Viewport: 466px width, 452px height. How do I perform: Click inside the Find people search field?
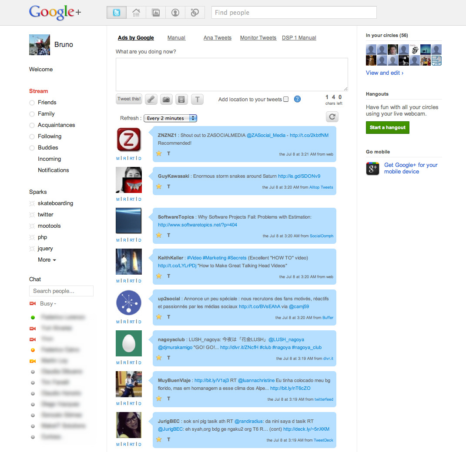294,13
